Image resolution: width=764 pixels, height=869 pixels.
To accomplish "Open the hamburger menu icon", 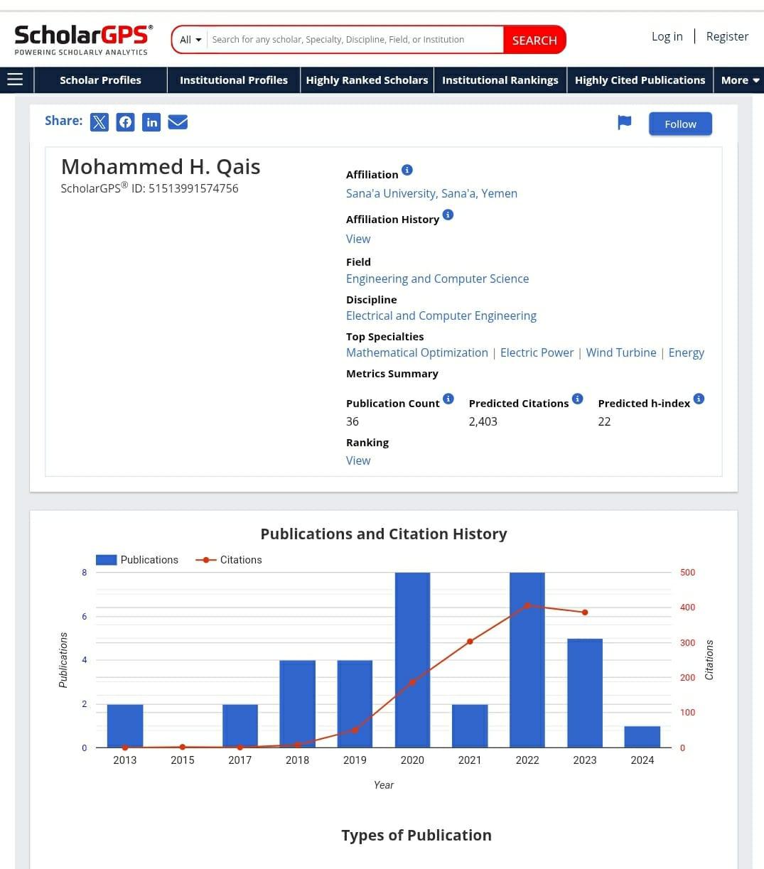I will click(15, 80).
